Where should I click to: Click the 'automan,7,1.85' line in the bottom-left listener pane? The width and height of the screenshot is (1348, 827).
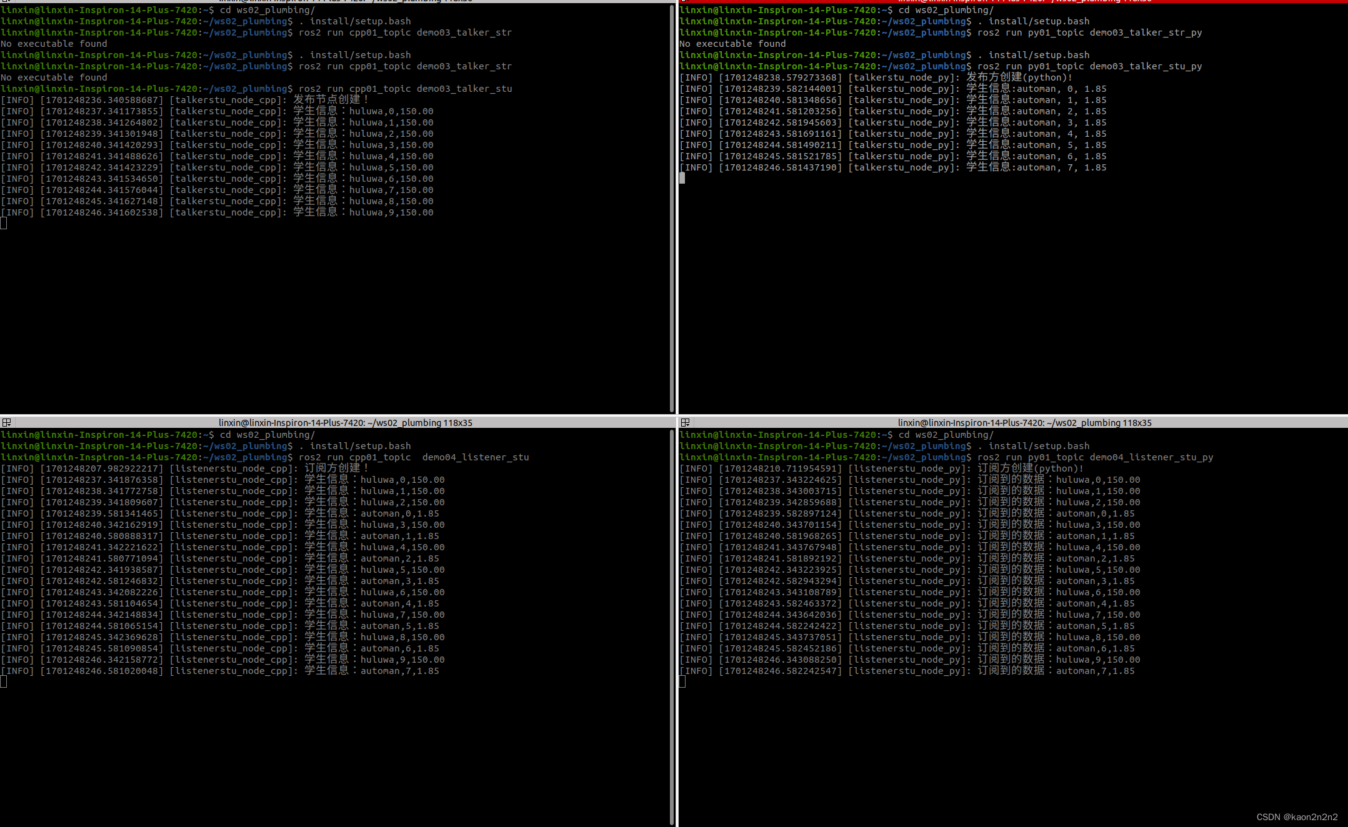click(x=220, y=671)
